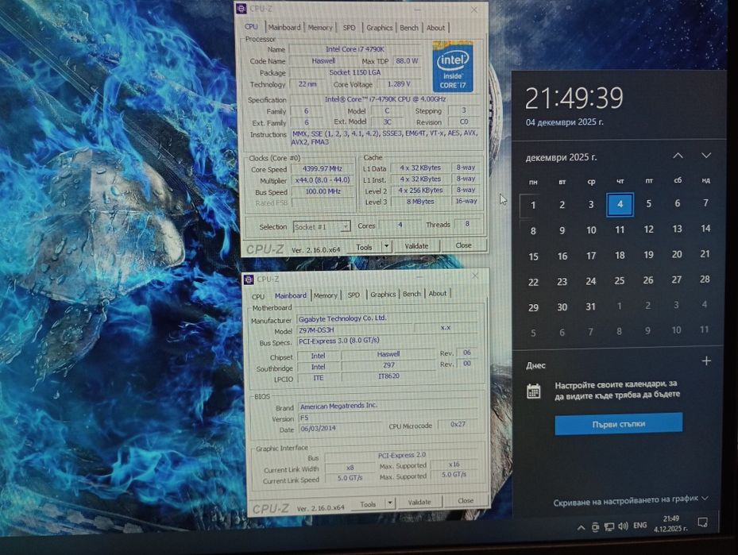Click the Max TDP 88.0 W value
738x555 pixels.
pos(407,60)
